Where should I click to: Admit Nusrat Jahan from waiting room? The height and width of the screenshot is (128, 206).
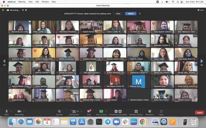click(131, 13)
